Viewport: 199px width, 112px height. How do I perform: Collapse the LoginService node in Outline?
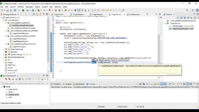point(165,23)
